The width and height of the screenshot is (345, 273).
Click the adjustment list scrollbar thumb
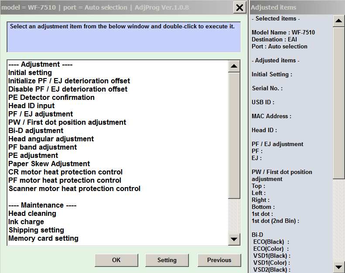tap(234, 136)
